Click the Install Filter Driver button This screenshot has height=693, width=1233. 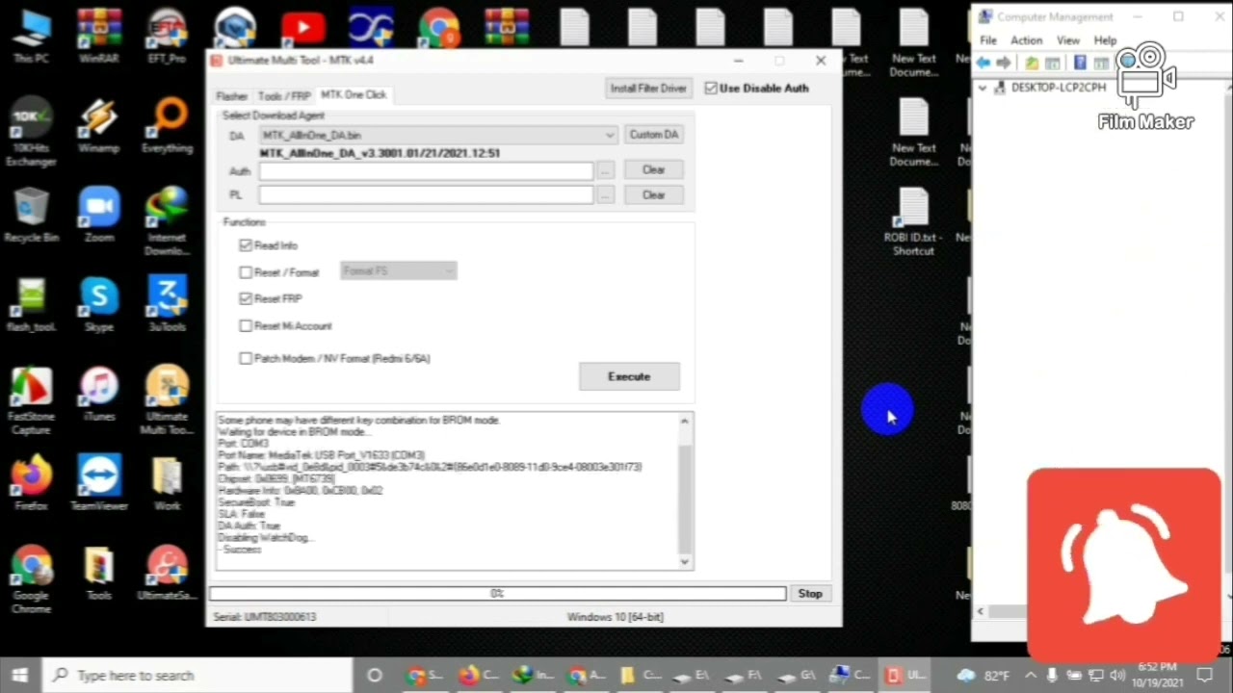coord(648,88)
